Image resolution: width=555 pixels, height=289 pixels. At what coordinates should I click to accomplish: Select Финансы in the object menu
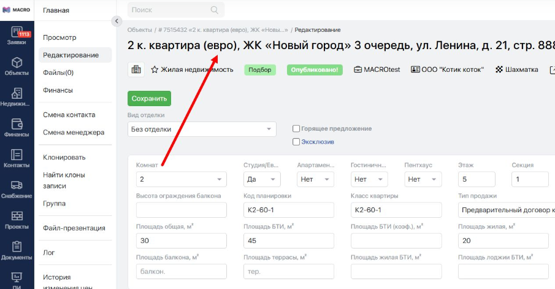click(58, 90)
